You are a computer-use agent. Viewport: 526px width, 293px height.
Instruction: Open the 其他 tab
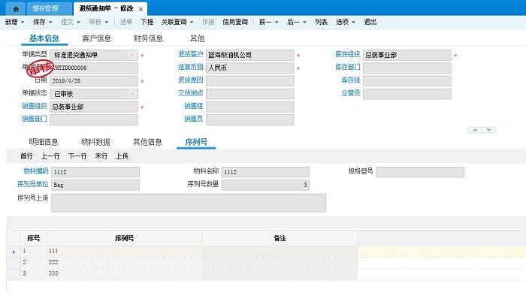point(197,38)
